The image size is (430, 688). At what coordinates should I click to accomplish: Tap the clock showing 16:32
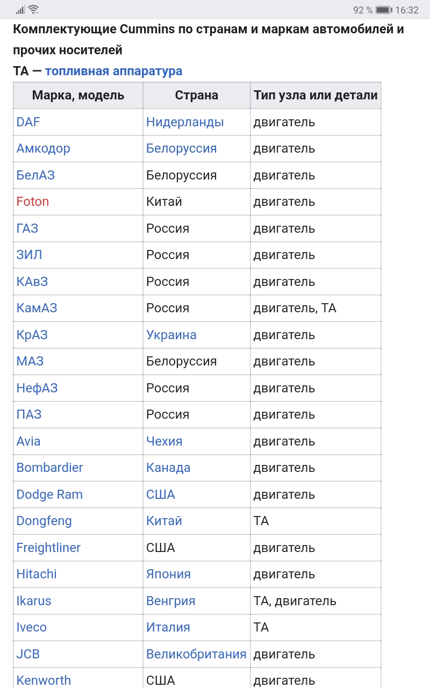[407, 10]
